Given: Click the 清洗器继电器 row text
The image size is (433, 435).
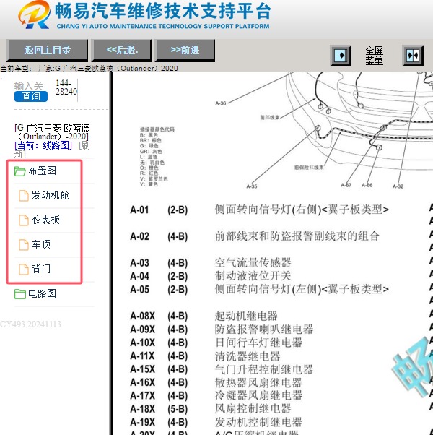Looking at the screenshot, I should coord(248,356).
